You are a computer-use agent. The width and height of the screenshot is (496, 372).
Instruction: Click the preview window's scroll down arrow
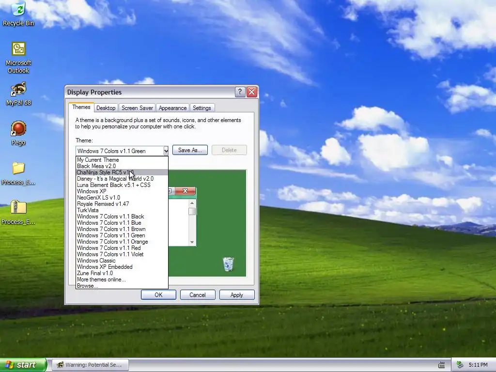(192, 242)
